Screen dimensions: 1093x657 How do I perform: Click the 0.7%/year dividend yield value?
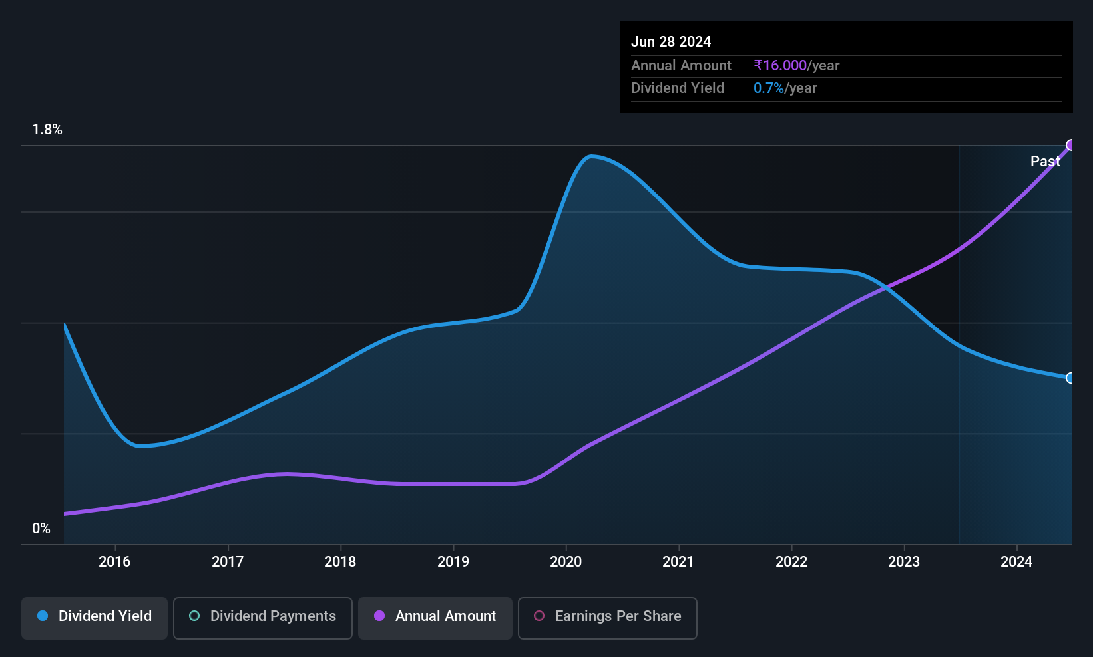[785, 88]
